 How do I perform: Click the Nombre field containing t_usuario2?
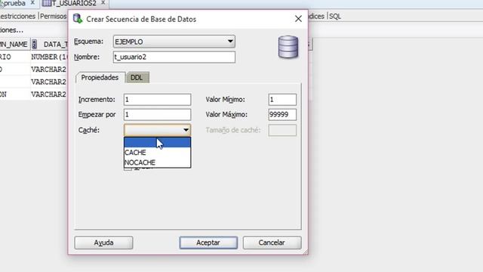pyautogui.click(x=174, y=57)
